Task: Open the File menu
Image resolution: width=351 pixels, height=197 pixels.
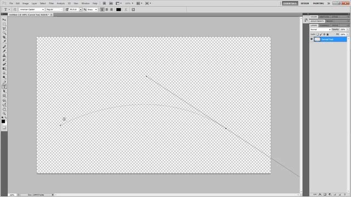Action: coord(11,3)
